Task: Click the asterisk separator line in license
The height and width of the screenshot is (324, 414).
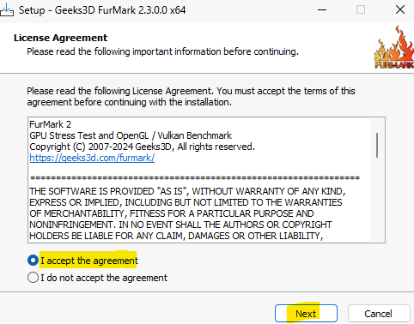Action: (x=195, y=178)
